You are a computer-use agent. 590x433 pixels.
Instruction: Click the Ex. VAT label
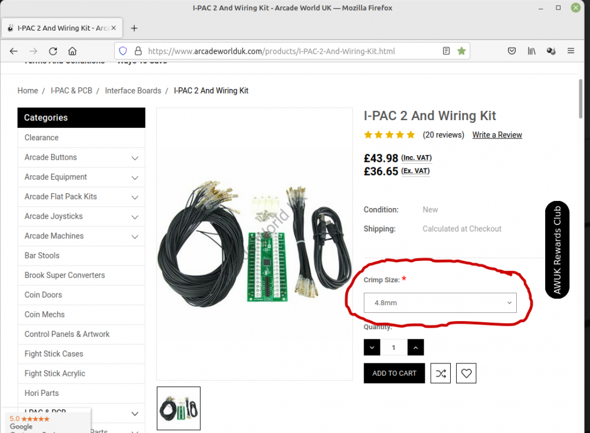point(415,171)
